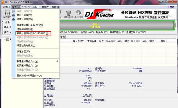178x108 pixels.
Task: Select 转换分区表类型为GUID格式(P)
Action: pyautogui.click(x=33, y=33)
